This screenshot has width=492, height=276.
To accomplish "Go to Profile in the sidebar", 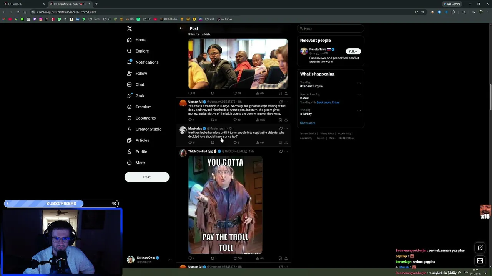I will tap(137, 151).
